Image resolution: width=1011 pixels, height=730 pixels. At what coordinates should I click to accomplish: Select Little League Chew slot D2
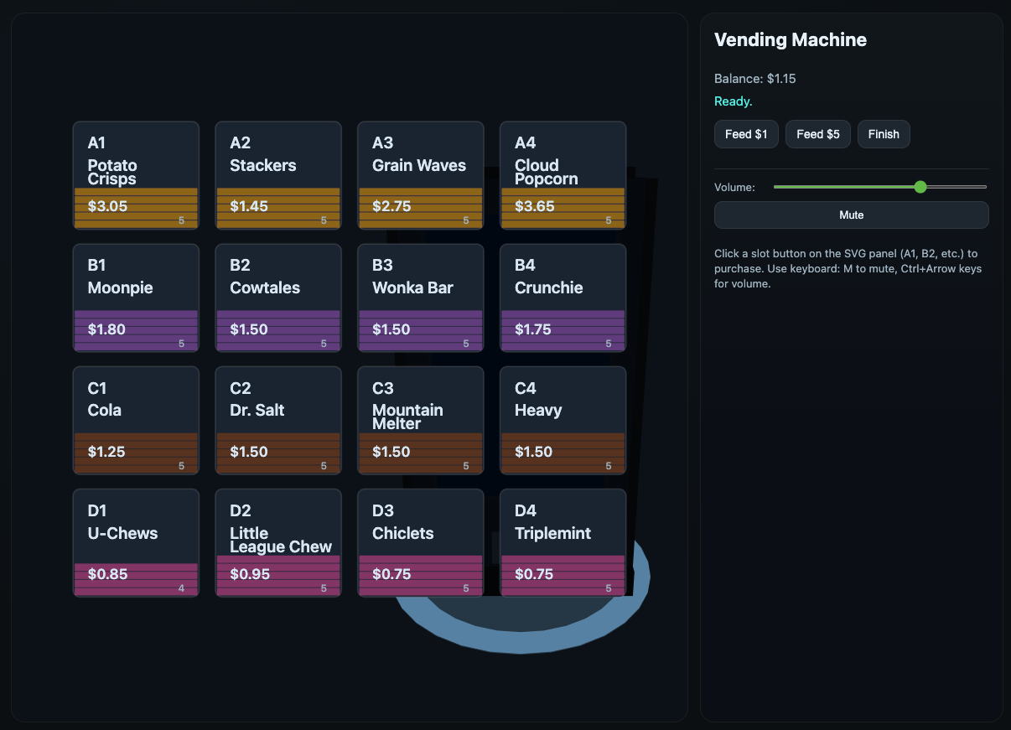(x=278, y=542)
